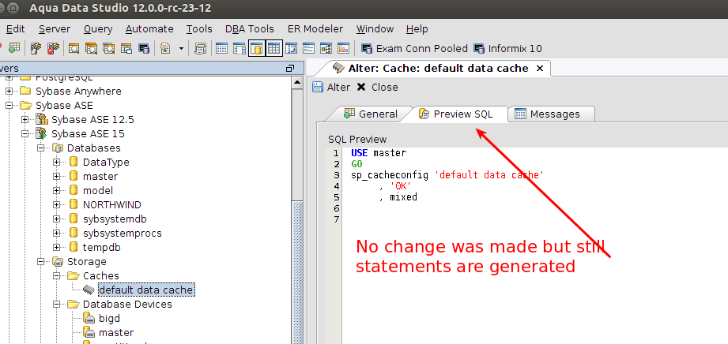Click the Storage node drive icon

coord(58,261)
